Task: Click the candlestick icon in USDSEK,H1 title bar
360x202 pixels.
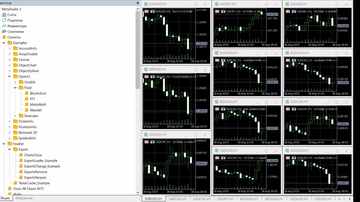Action: (x=287, y=4)
